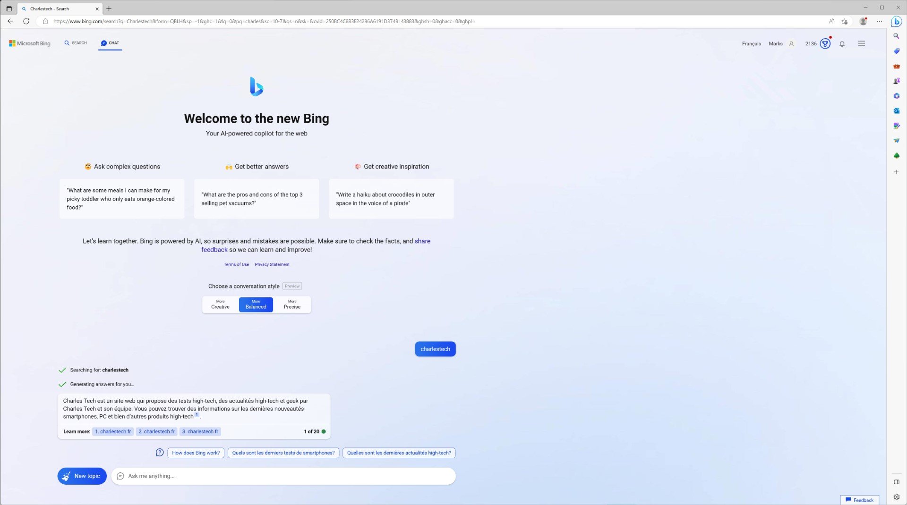This screenshot has width=907, height=505.
Task: Click the browser address bar URL
Action: 264,21
